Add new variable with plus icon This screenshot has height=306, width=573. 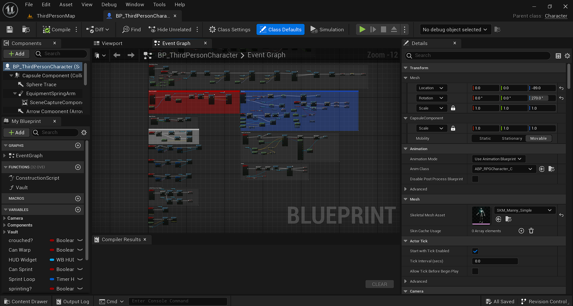tap(78, 210)
